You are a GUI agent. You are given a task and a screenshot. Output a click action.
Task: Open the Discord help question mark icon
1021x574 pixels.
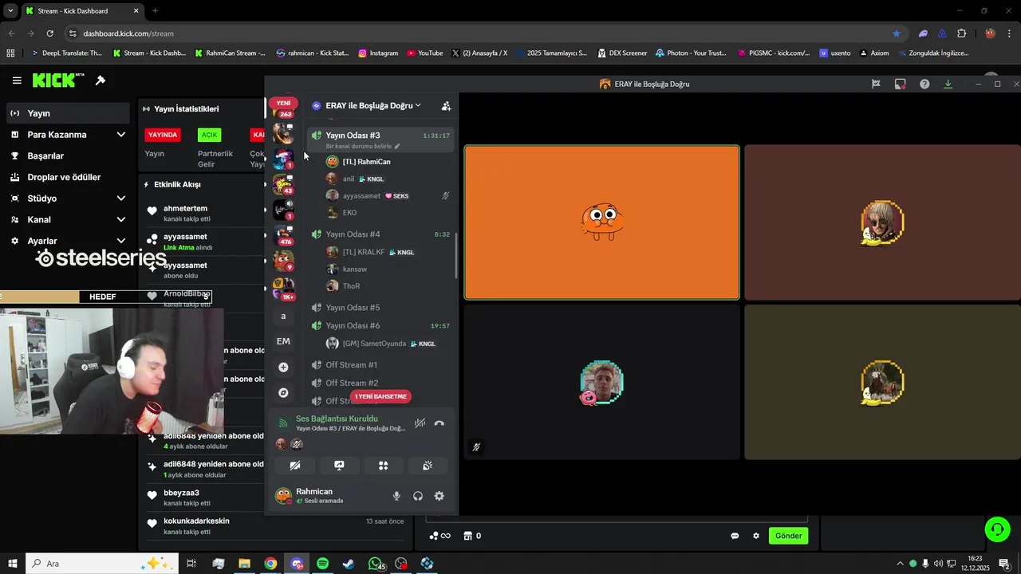pyautogui.click(x=924, y=84)
